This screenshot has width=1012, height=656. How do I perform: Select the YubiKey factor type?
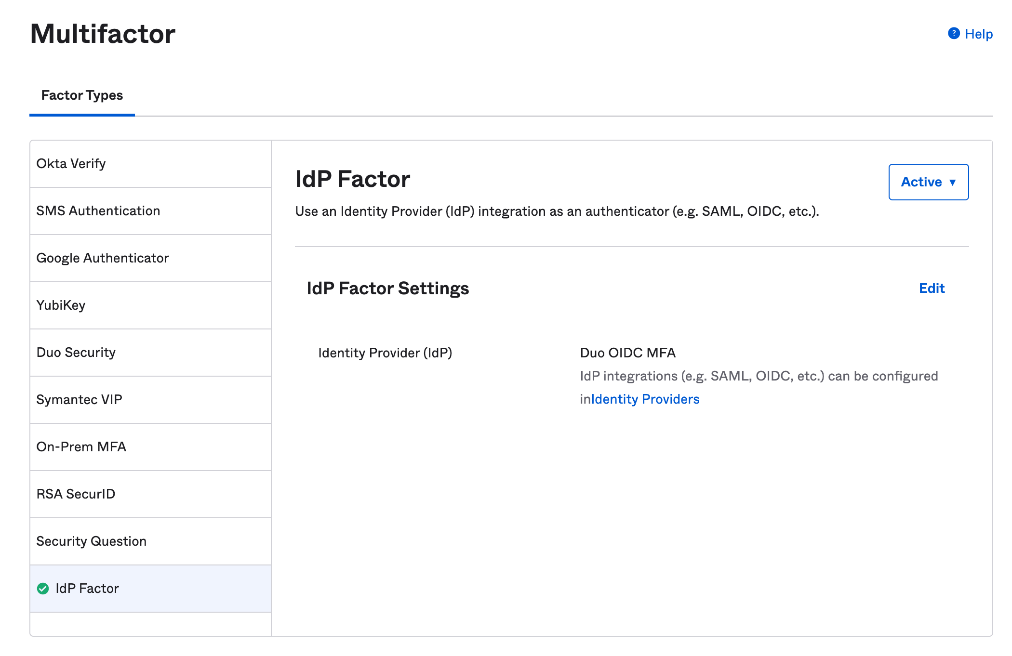tap(61, 305)
